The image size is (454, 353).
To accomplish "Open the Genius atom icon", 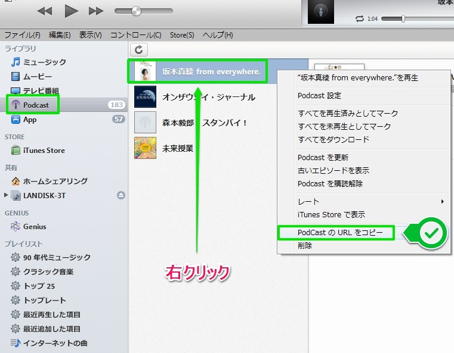I will point(16,226).
